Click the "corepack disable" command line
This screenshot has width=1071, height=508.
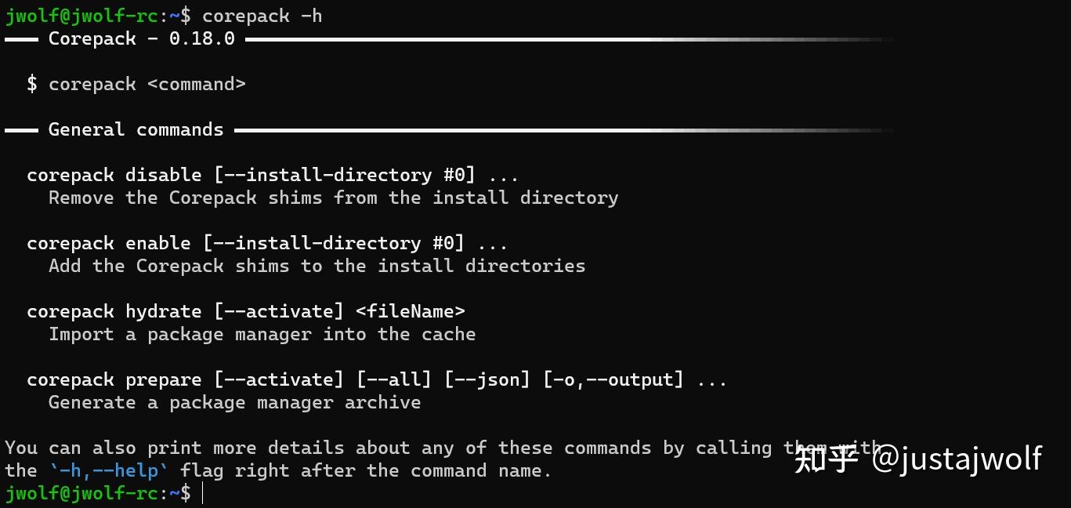pos(272,175)
